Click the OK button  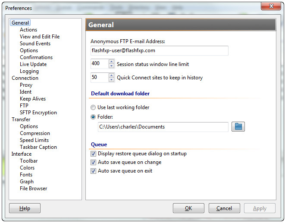188,208
